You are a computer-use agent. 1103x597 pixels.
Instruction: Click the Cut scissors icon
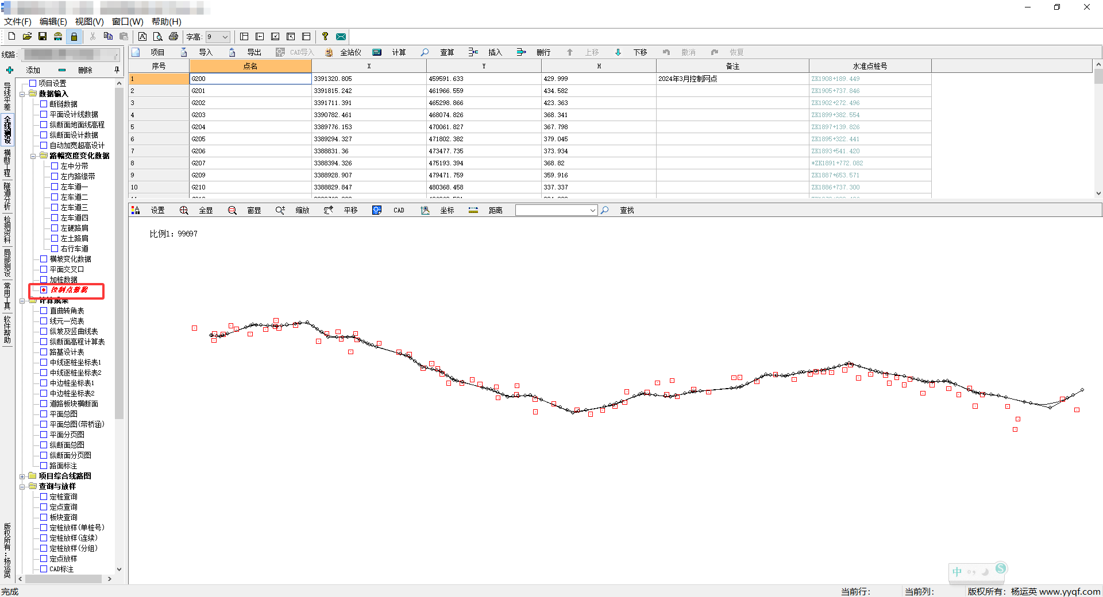tap(92, 36)
